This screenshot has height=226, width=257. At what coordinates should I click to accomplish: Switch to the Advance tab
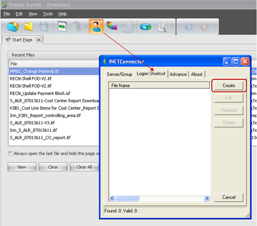click(178, 74)
